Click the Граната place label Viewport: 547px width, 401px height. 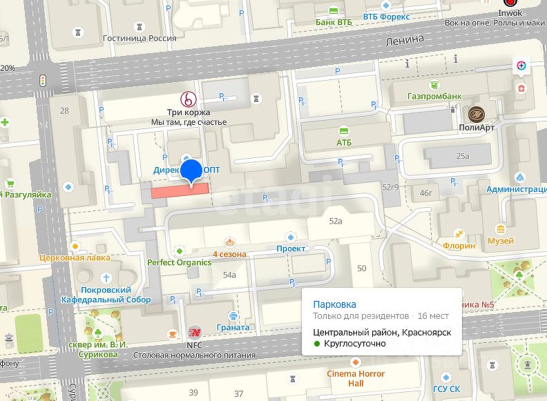point(233,327)
